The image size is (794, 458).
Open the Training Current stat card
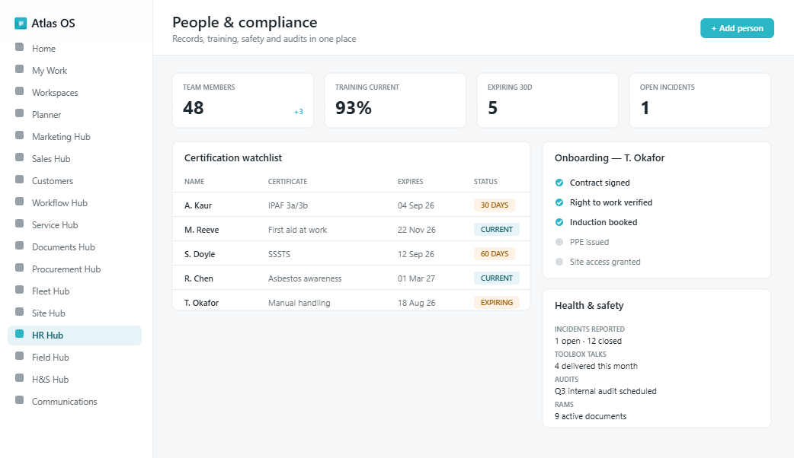click(x=395, y=100)
